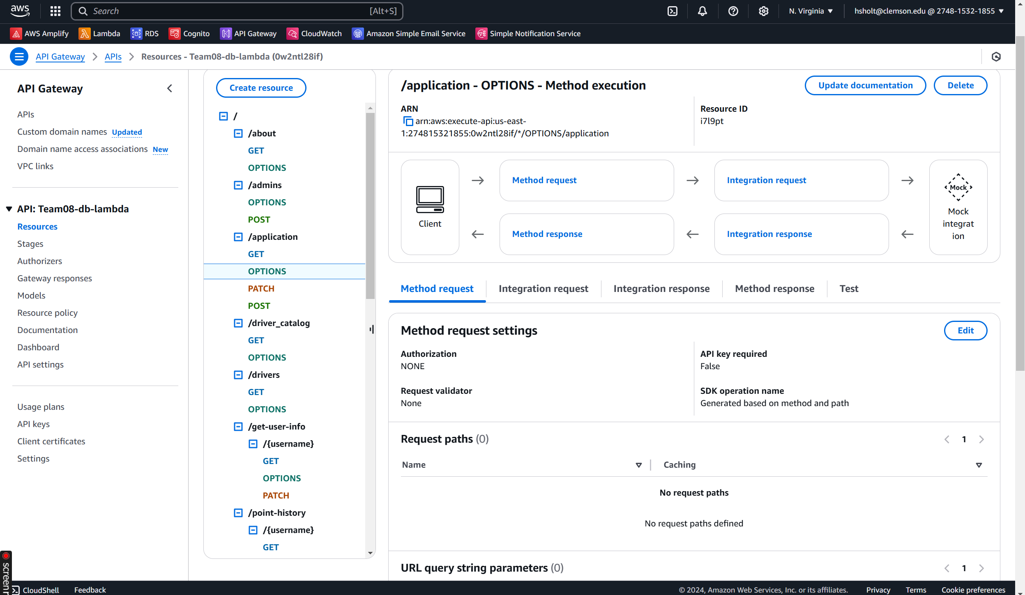Open AWS Amplify shortcut
The height and width of the screenshot is (595, 1025).
(40, 34)
